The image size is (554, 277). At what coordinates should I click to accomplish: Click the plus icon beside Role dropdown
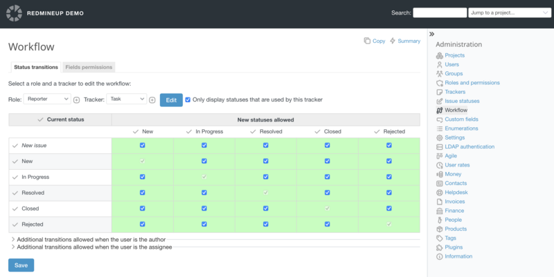pyautogui.click(x=77, y=100)
